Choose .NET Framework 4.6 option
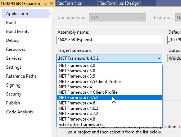The image size is (181, 137). 109,103
